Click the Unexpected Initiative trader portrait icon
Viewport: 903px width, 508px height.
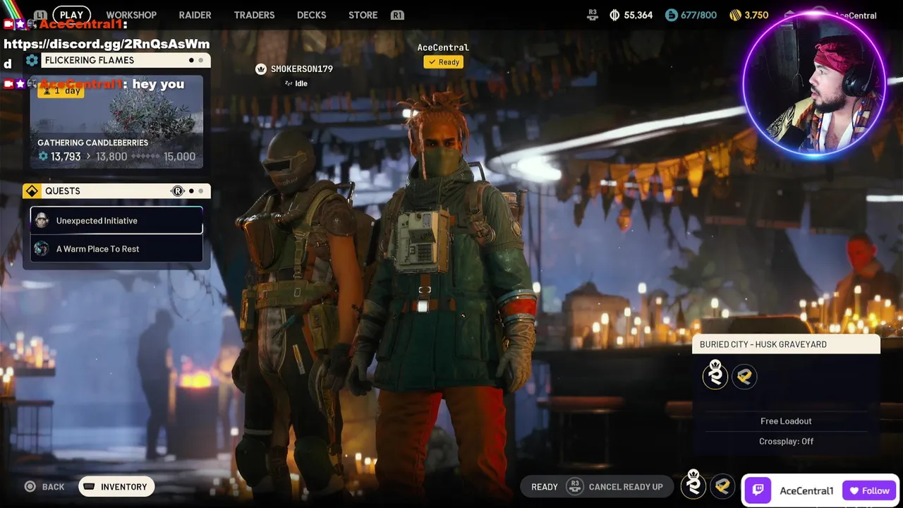[x=42, y=220]
